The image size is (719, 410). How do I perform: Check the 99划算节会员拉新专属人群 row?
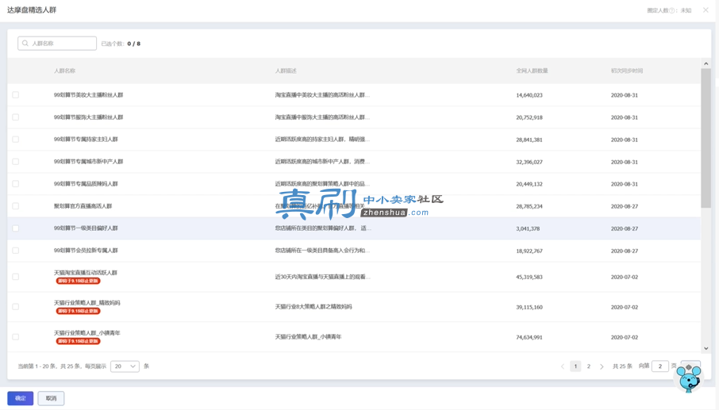point(16,251)
